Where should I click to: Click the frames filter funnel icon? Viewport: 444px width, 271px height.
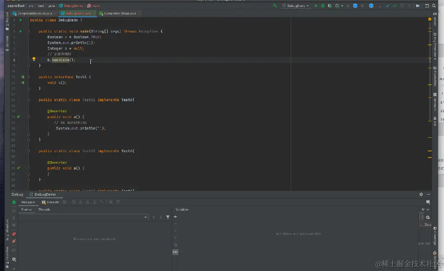click(168, 217)
